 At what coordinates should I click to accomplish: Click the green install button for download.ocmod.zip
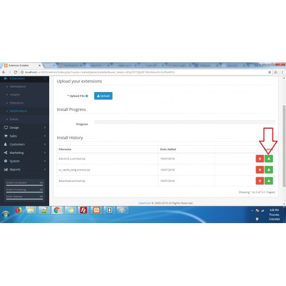269,181
